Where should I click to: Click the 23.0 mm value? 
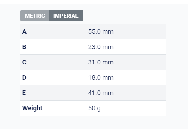click(x=101, y=47)
